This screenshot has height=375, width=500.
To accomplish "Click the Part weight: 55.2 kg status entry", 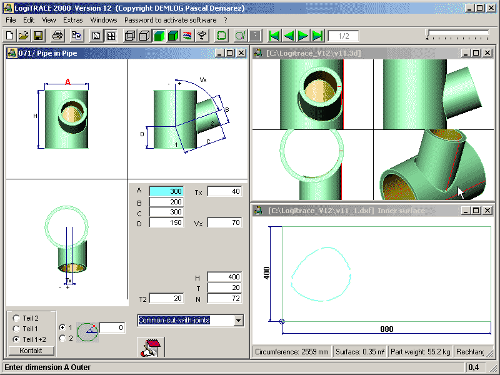I will 420,352.
